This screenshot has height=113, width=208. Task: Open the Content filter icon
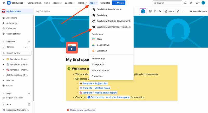coord(25,47)
